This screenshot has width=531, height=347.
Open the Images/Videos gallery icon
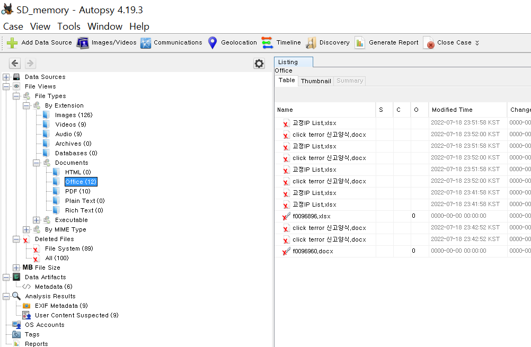tap(82, 43)
